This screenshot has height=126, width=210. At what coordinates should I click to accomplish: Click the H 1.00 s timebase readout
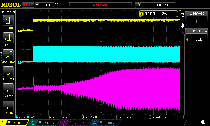pyautogui.click(x=44, y=5)
